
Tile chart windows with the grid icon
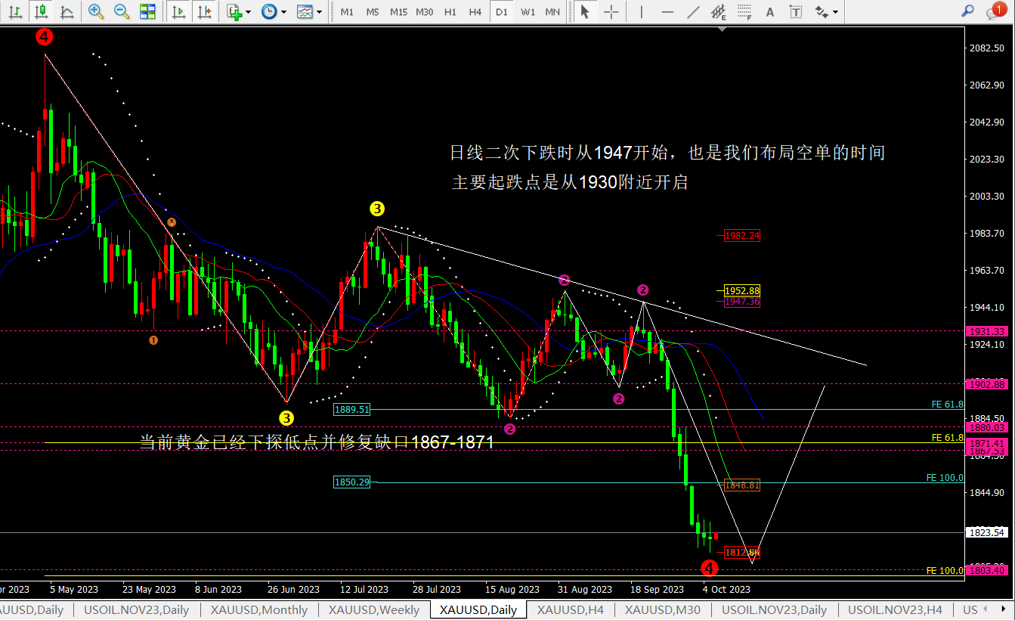pyautogui.click(x=147, y=11)
